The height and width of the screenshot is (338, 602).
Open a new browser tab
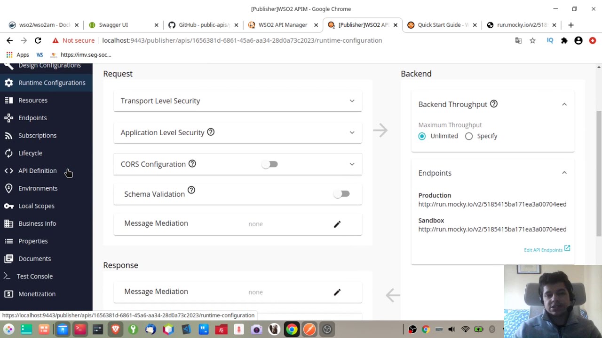coord(571,25)
